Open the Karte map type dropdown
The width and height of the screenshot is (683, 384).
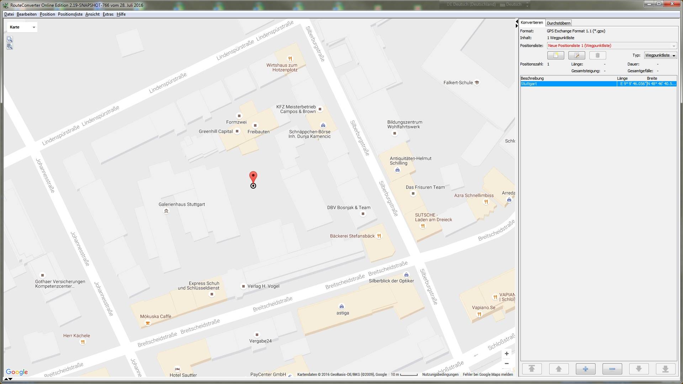point(22,27)
